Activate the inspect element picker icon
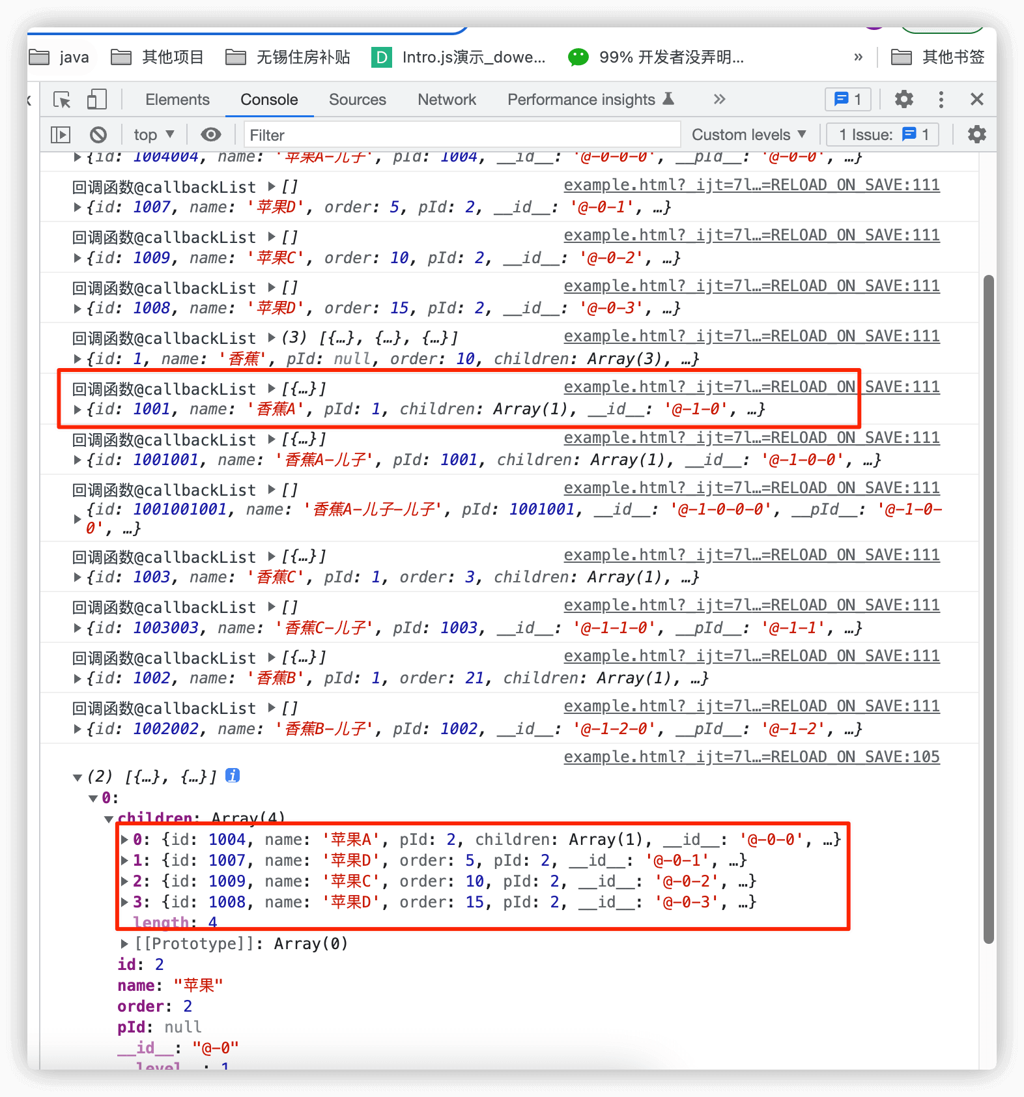This screenshot has height=1097, width=1024. tap(62, 100)
